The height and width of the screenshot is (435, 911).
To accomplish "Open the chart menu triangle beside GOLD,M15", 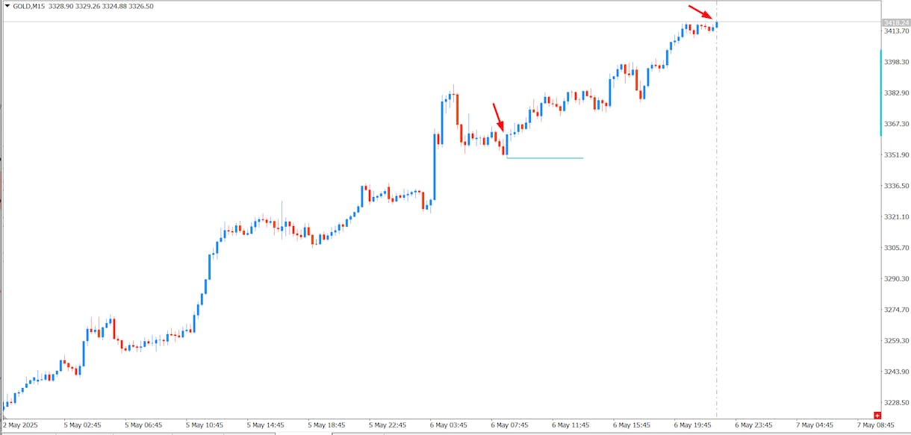I will [x=7, y=5].
